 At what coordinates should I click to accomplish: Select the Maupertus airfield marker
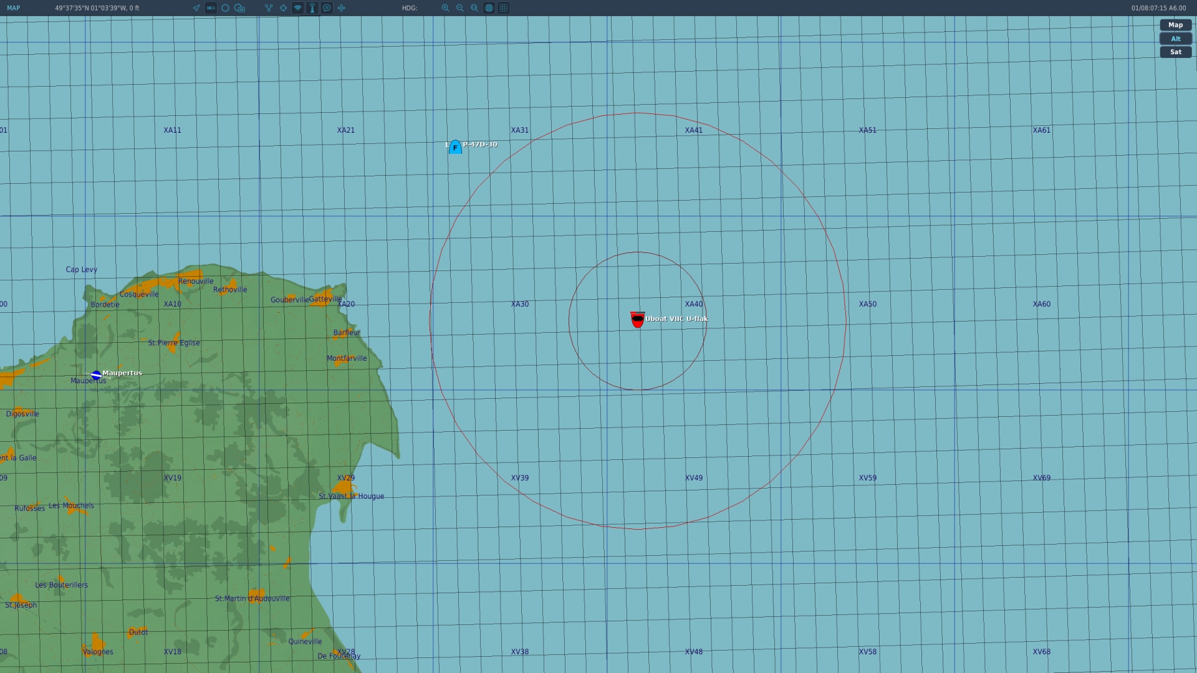click(x=96, y=375)
